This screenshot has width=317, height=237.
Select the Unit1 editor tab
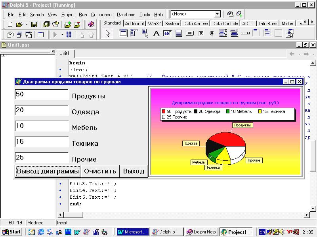coord(64,53)
